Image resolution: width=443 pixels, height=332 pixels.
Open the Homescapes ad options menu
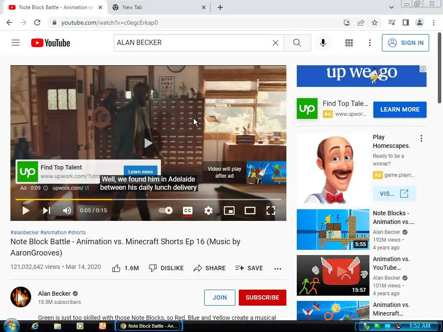click(x=421, y=138)
